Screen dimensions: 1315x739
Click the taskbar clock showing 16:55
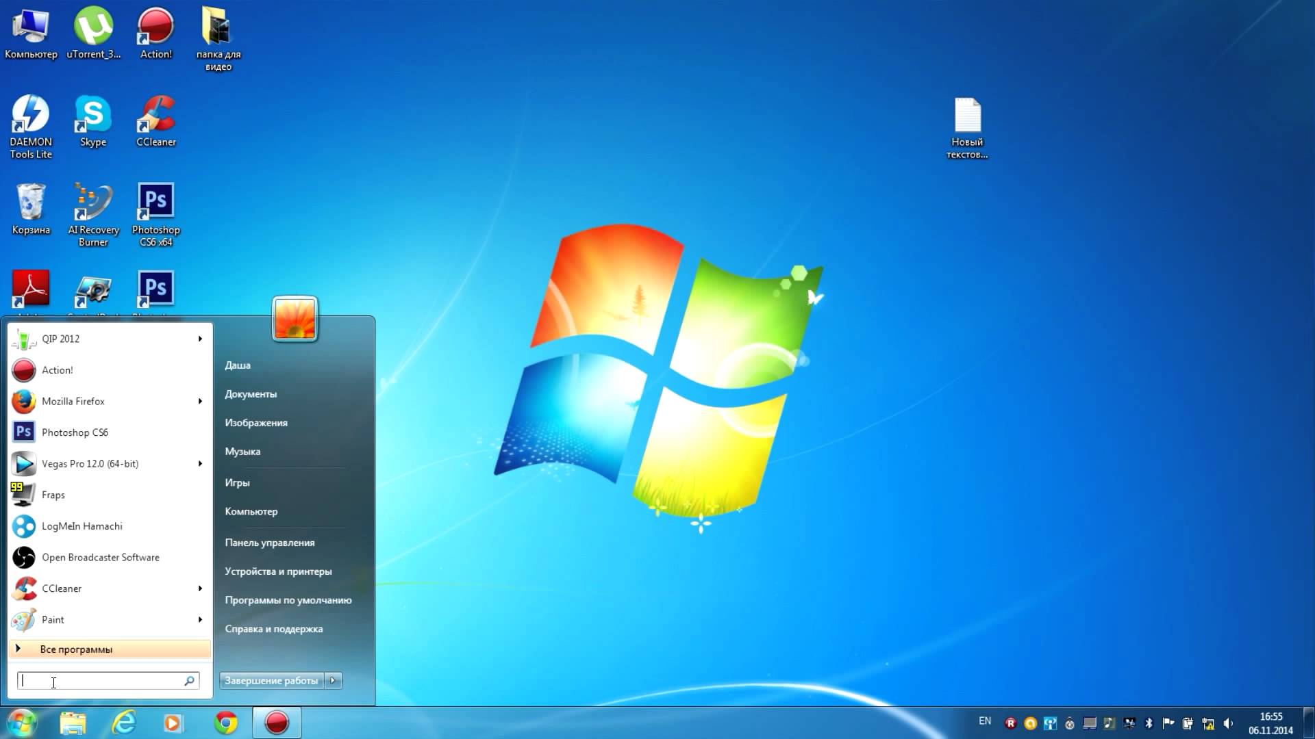1271,723
